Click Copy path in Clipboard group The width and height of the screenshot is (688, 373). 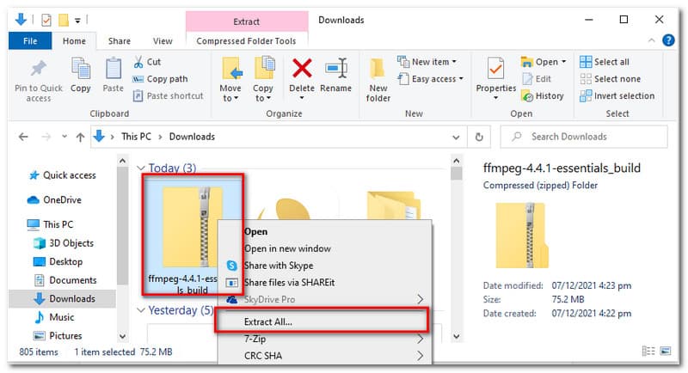click(160, 79)
